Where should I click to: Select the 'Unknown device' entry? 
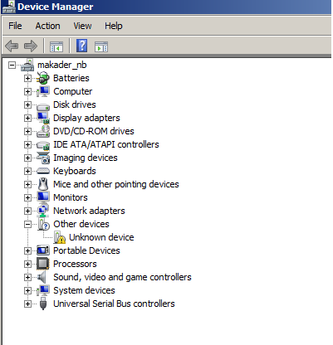click(x=101, y=237)
